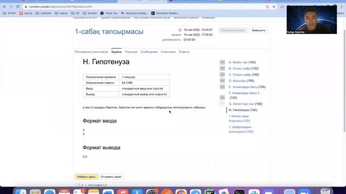Open problem J. Цифрлардың қосындысы

click(x=241, y=129)
